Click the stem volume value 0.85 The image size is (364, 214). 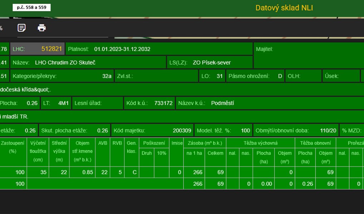point(88,172)
